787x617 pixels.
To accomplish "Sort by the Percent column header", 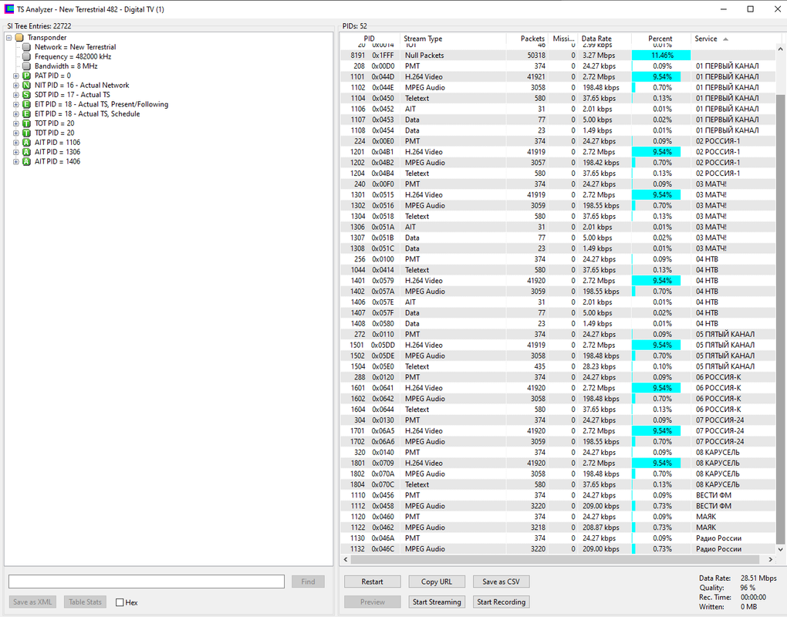I will (660, 39).
